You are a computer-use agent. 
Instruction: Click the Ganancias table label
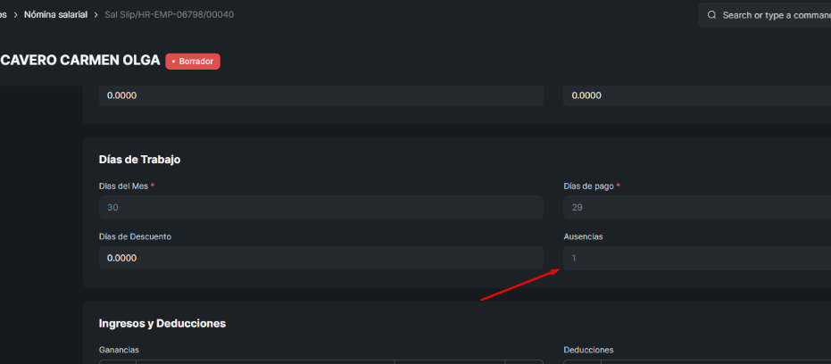120,350
